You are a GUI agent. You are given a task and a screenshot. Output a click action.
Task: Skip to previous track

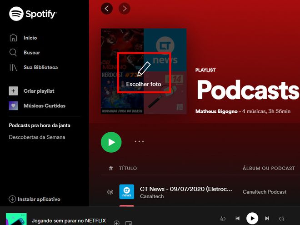click(238, 218)
